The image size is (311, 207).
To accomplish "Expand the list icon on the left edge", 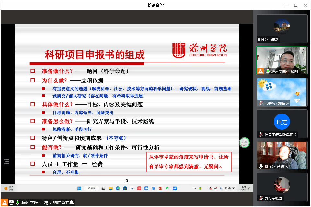I will tap(6, 161).
